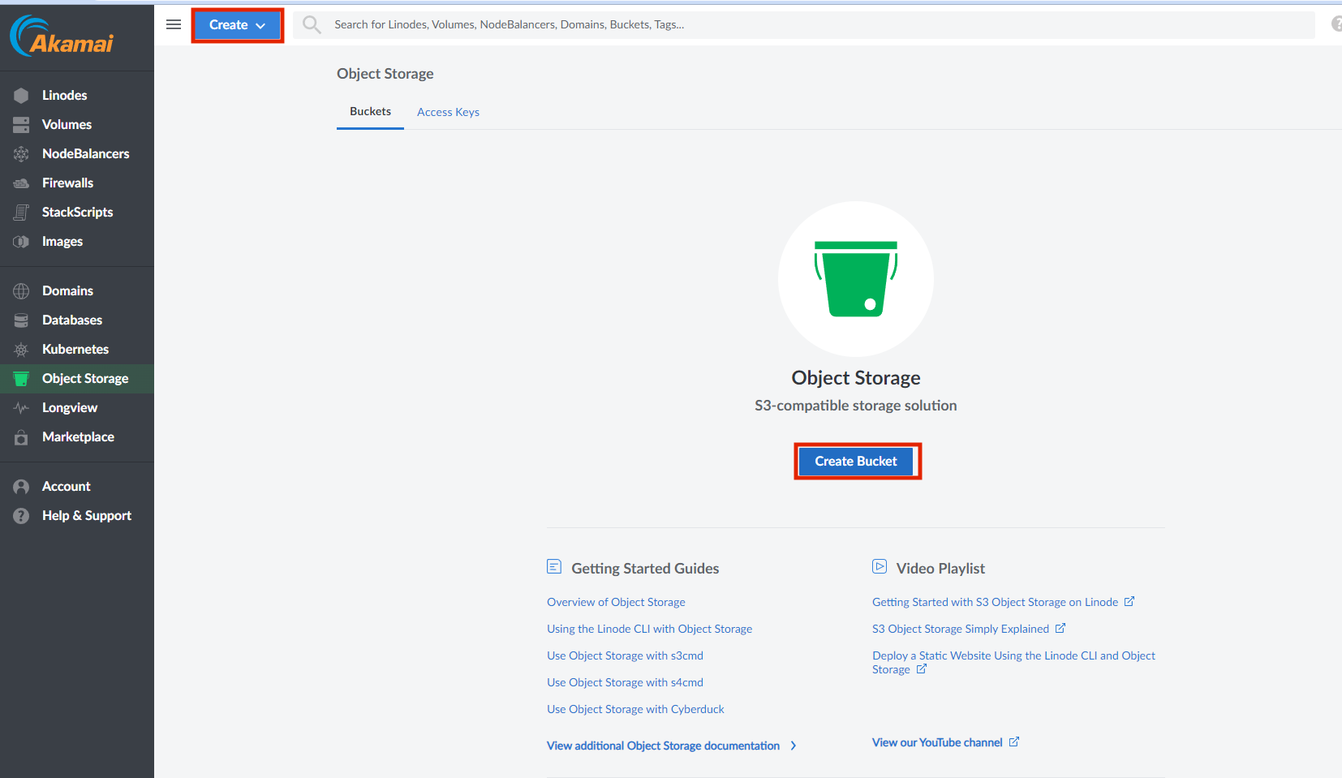Open StackScripts in the sidebar
This screenshot has width=1342, height=778.
pyautogui.click(x=77, y=212)
